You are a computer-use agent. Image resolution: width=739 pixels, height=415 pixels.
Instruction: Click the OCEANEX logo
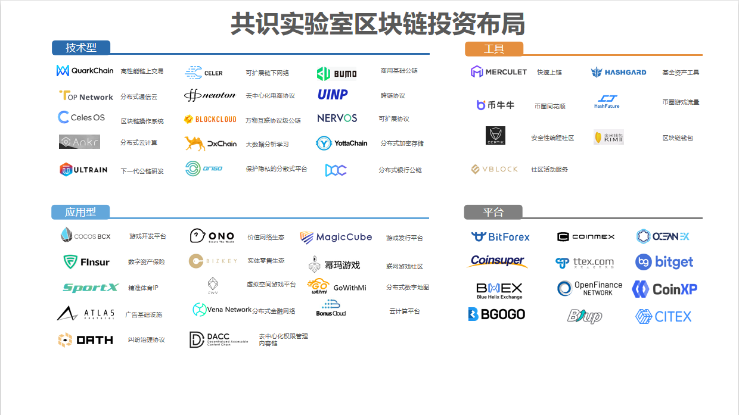click(x=662, y=236)
